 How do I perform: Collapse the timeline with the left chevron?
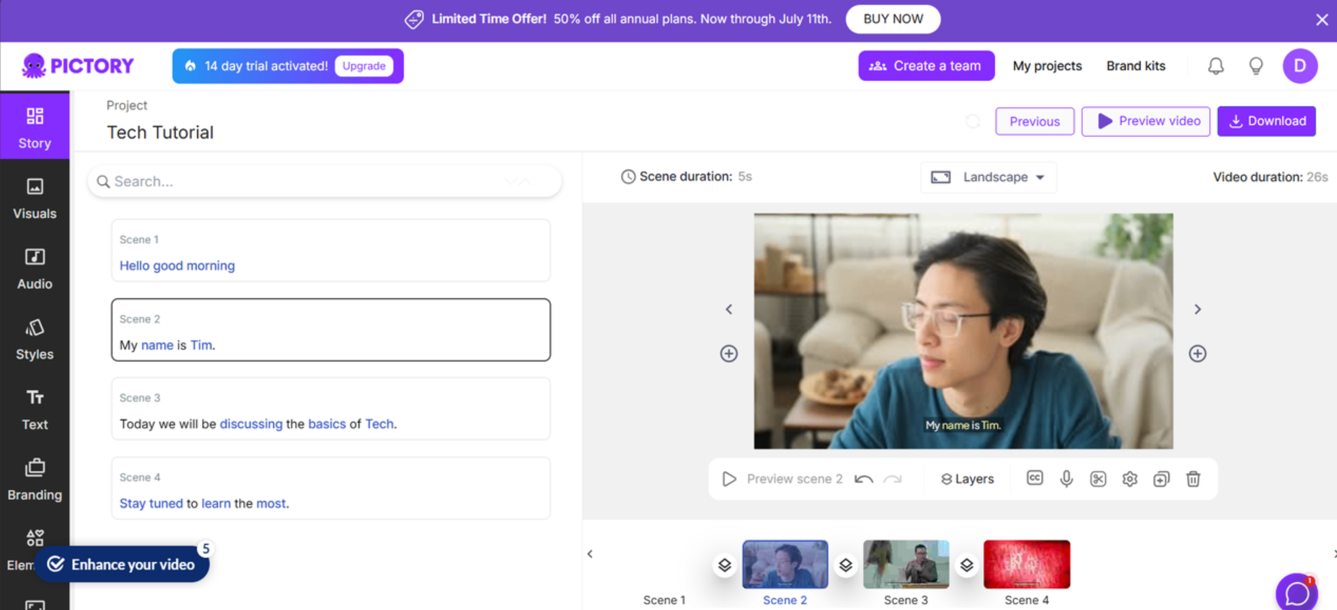click(x=590, y=553)
